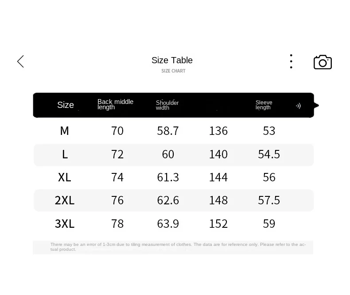Click the 152 value in 3XL row
Image resolution: width=350 pixels, height=295 pixels.
click(218, 224)
